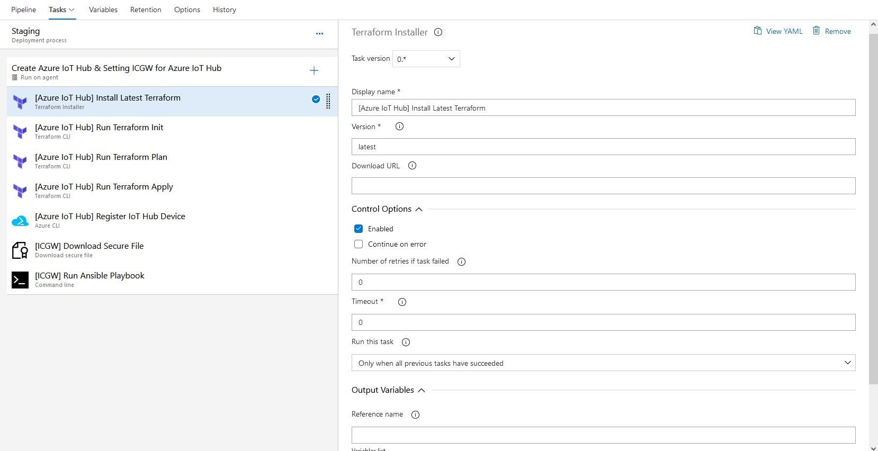The height and width of the screenshot is (451, 878).
Task: Enable the Continue on error checkbox
Action: pyautogui.click(x=359, y=244)
